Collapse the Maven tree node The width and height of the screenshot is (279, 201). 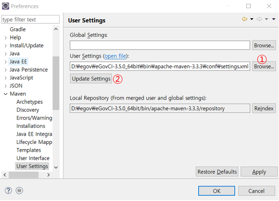tap(5, 94)
